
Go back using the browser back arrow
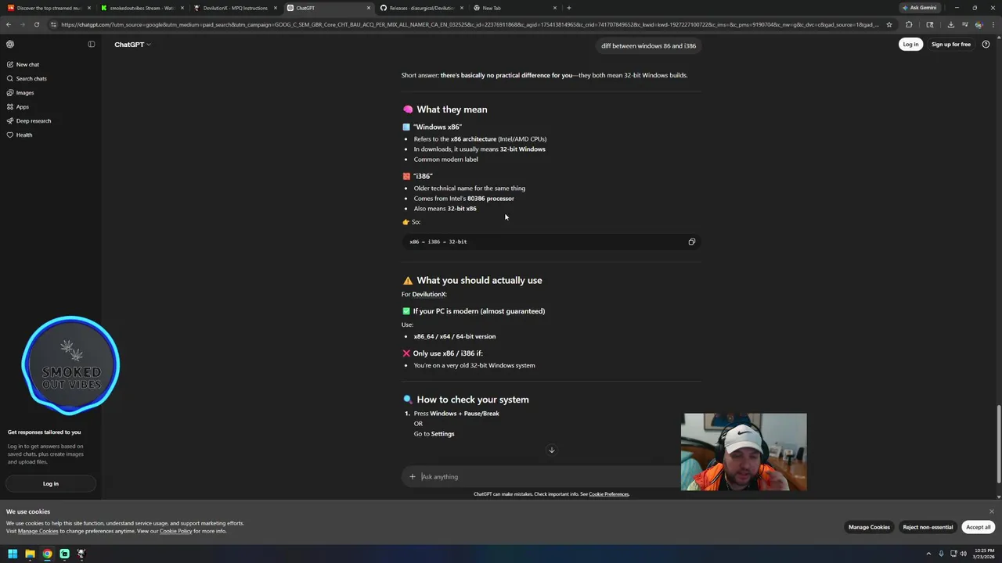[x=9, y=24]
